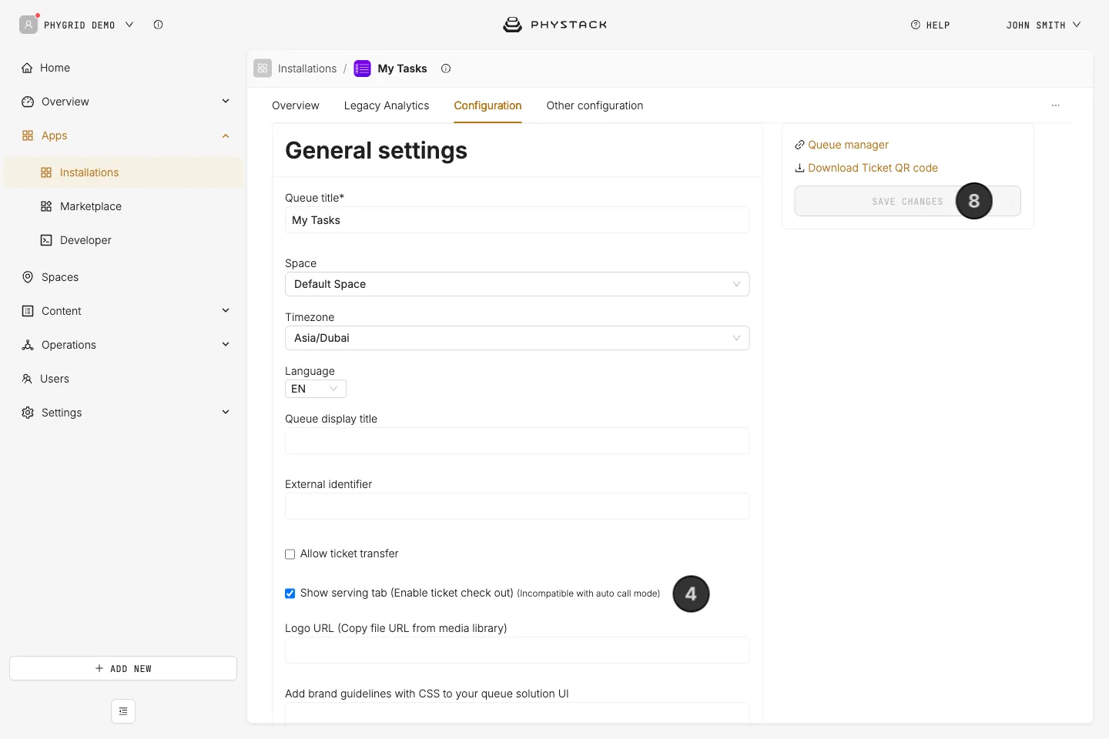The width and height of the screenshot is (1109, 739).
Task: Switch to the Other configuration tab
Action: (x=595, y=105)
